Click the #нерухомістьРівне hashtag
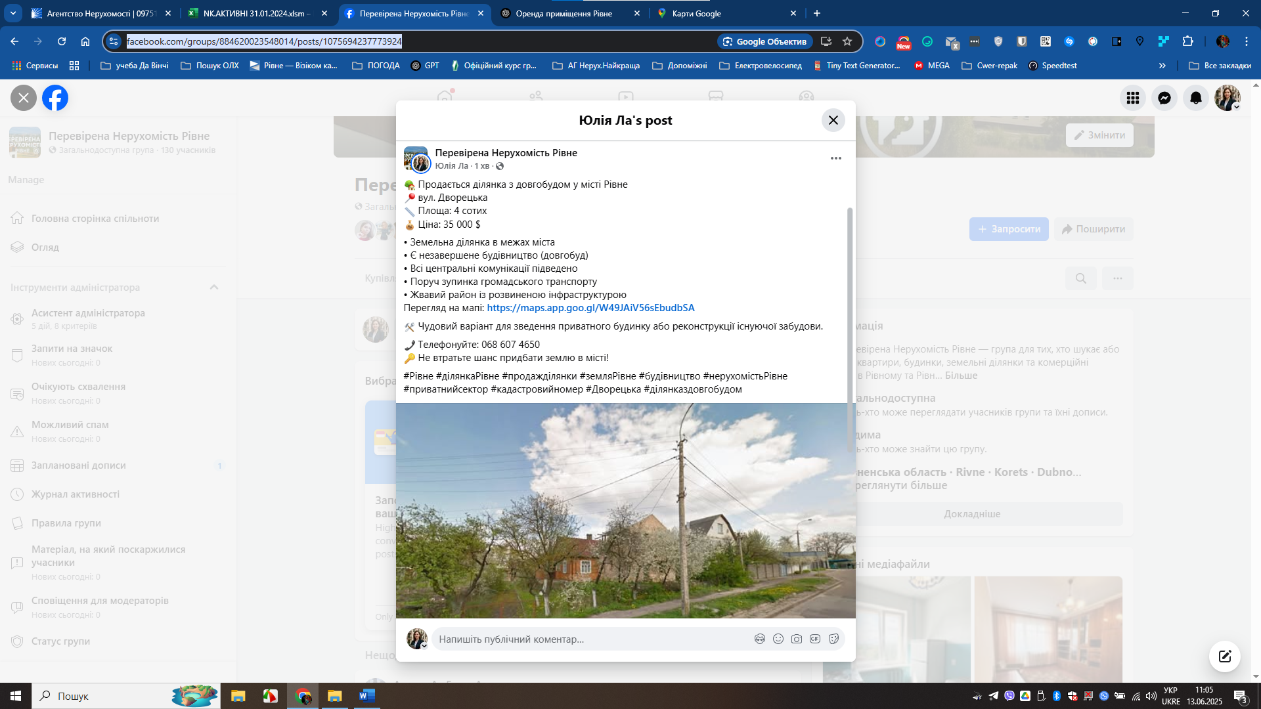This screenshot has height=709, width=1261. click(745, 376)
